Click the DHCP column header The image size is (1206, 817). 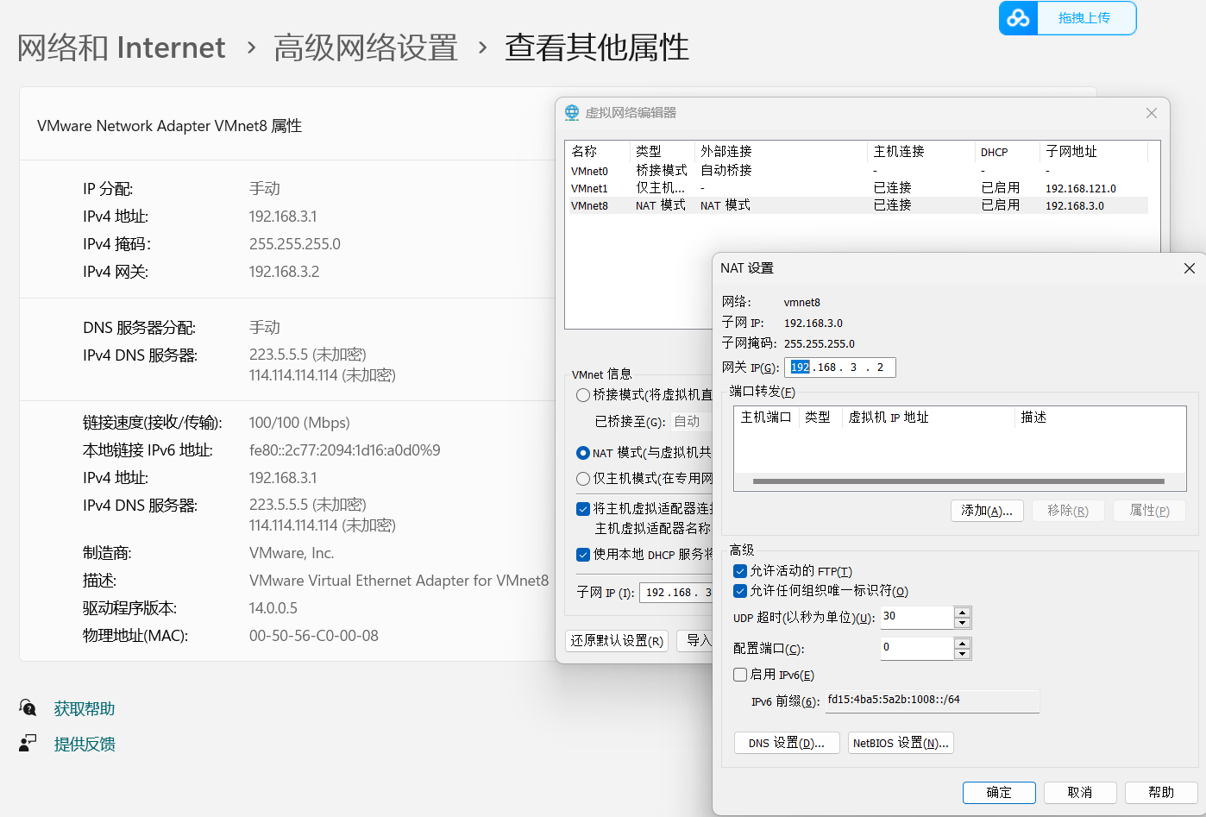point(1008,152)
